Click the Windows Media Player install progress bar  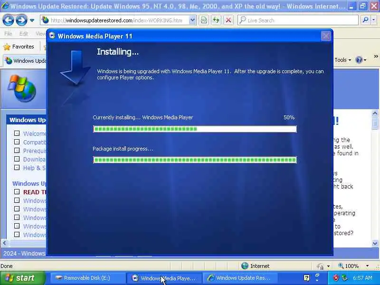click(x=195, y=129)
